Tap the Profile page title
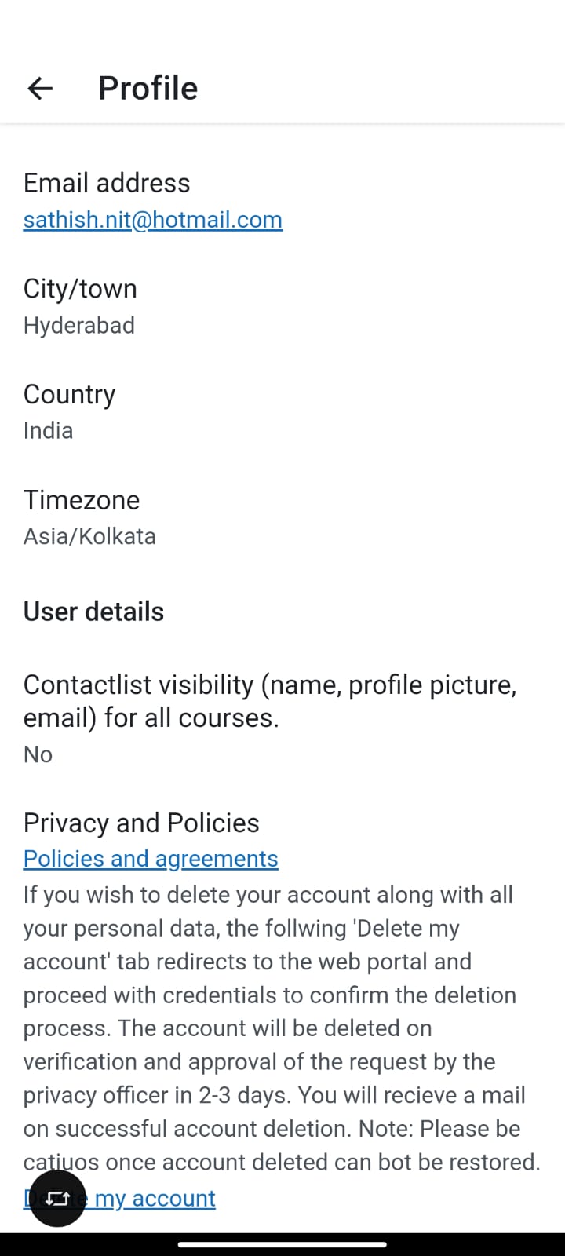Image resolution: width=565 pixels, height=1256 pixels. pos(148,89)
